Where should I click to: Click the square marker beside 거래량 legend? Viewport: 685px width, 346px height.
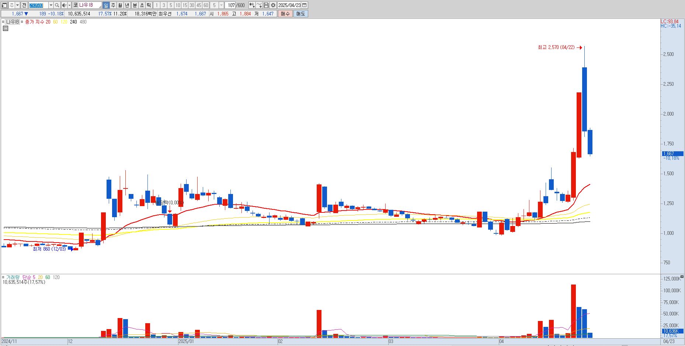click(x=3, y=277)
